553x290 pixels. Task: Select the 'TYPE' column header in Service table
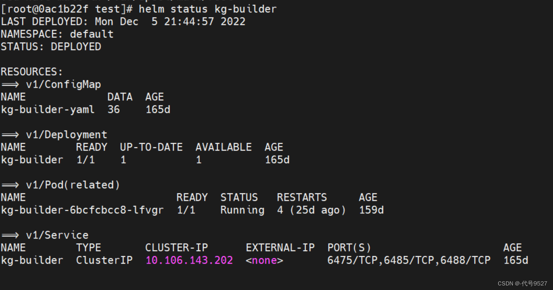(x=89, y=248)
